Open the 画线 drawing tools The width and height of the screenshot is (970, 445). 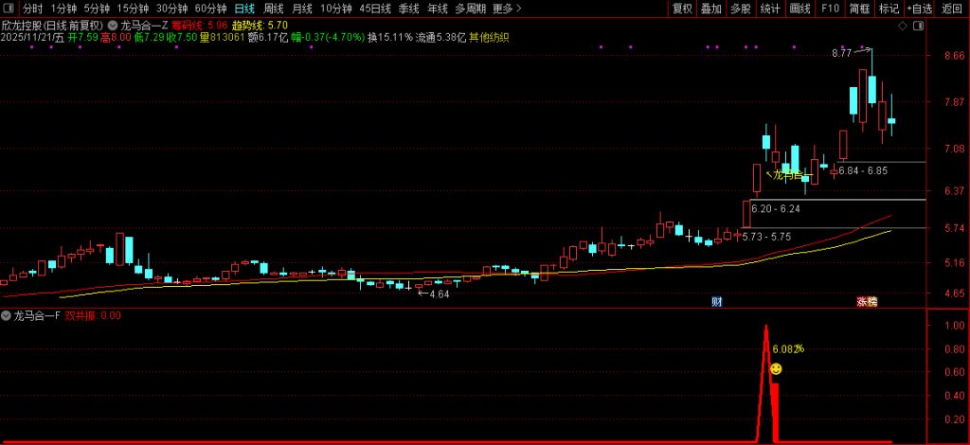800,9
